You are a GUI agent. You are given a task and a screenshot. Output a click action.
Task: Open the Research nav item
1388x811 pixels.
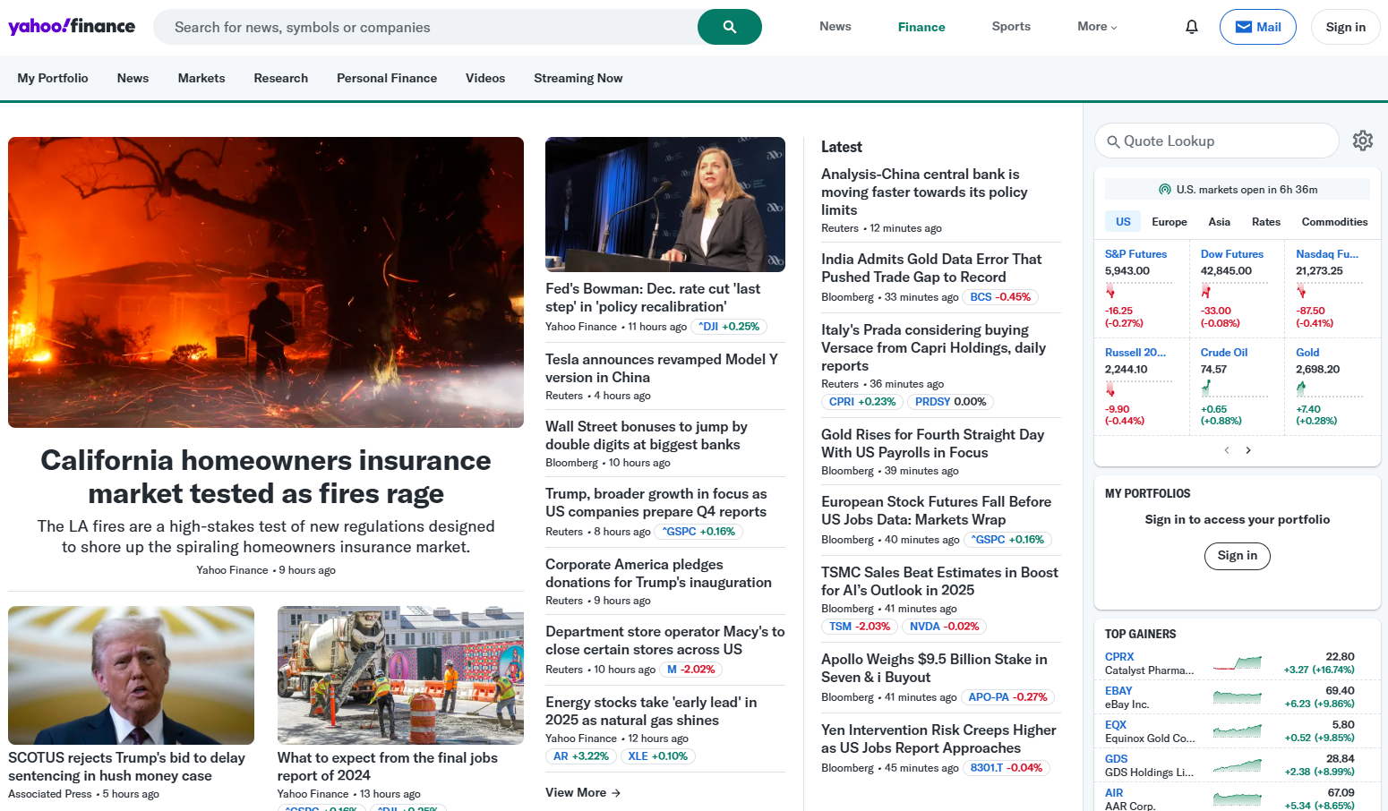pyautogui.click(x=280, y=78)
